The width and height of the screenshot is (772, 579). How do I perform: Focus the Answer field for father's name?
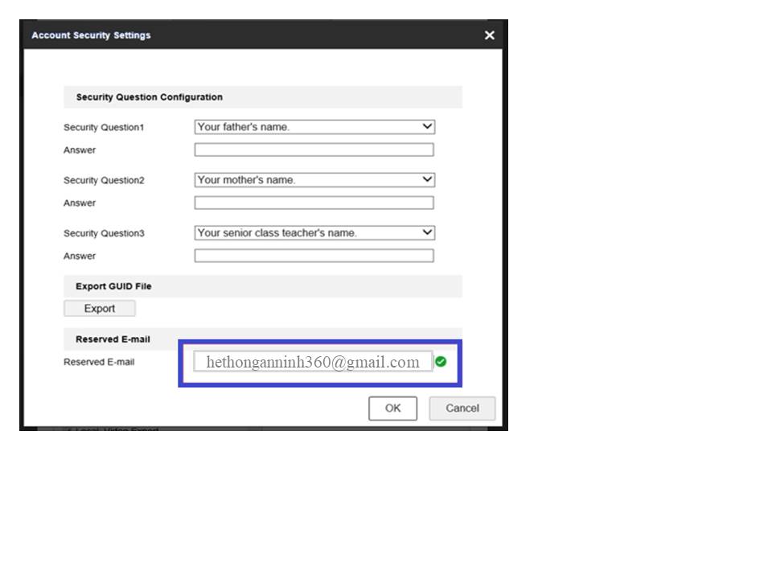pos(314,150)
